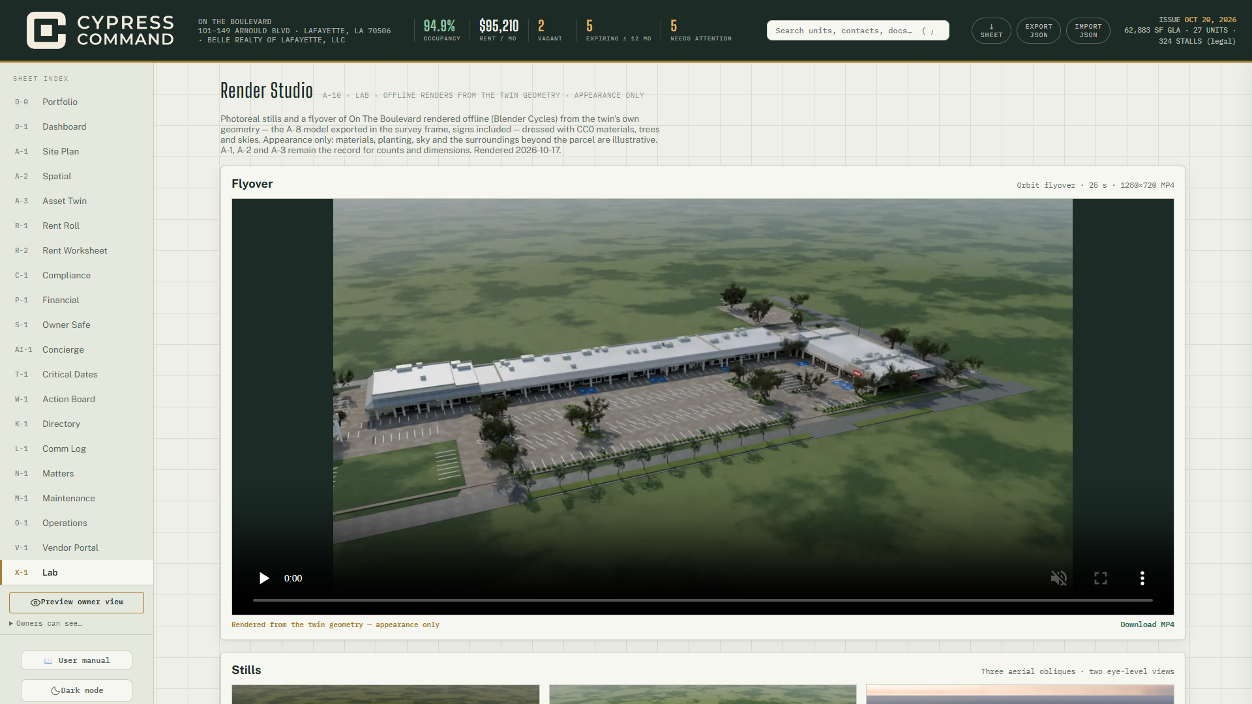Screen dimensions: 1252x704
Task: Open the Directory sheet
Action: click(77, 424)
